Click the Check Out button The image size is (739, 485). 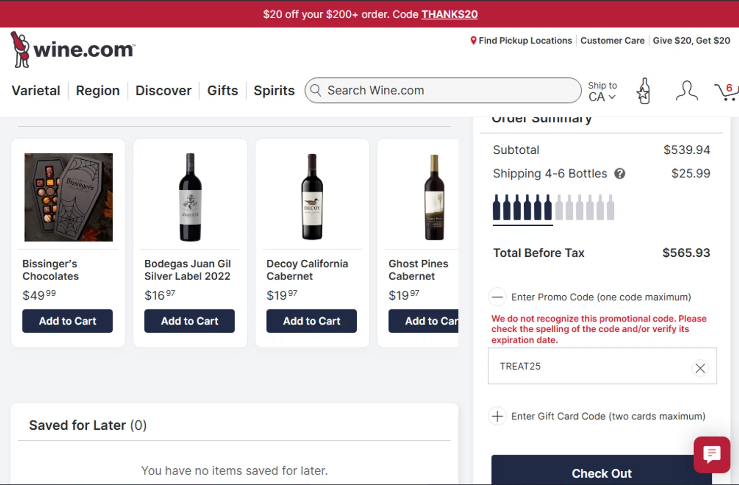(602, 470)
